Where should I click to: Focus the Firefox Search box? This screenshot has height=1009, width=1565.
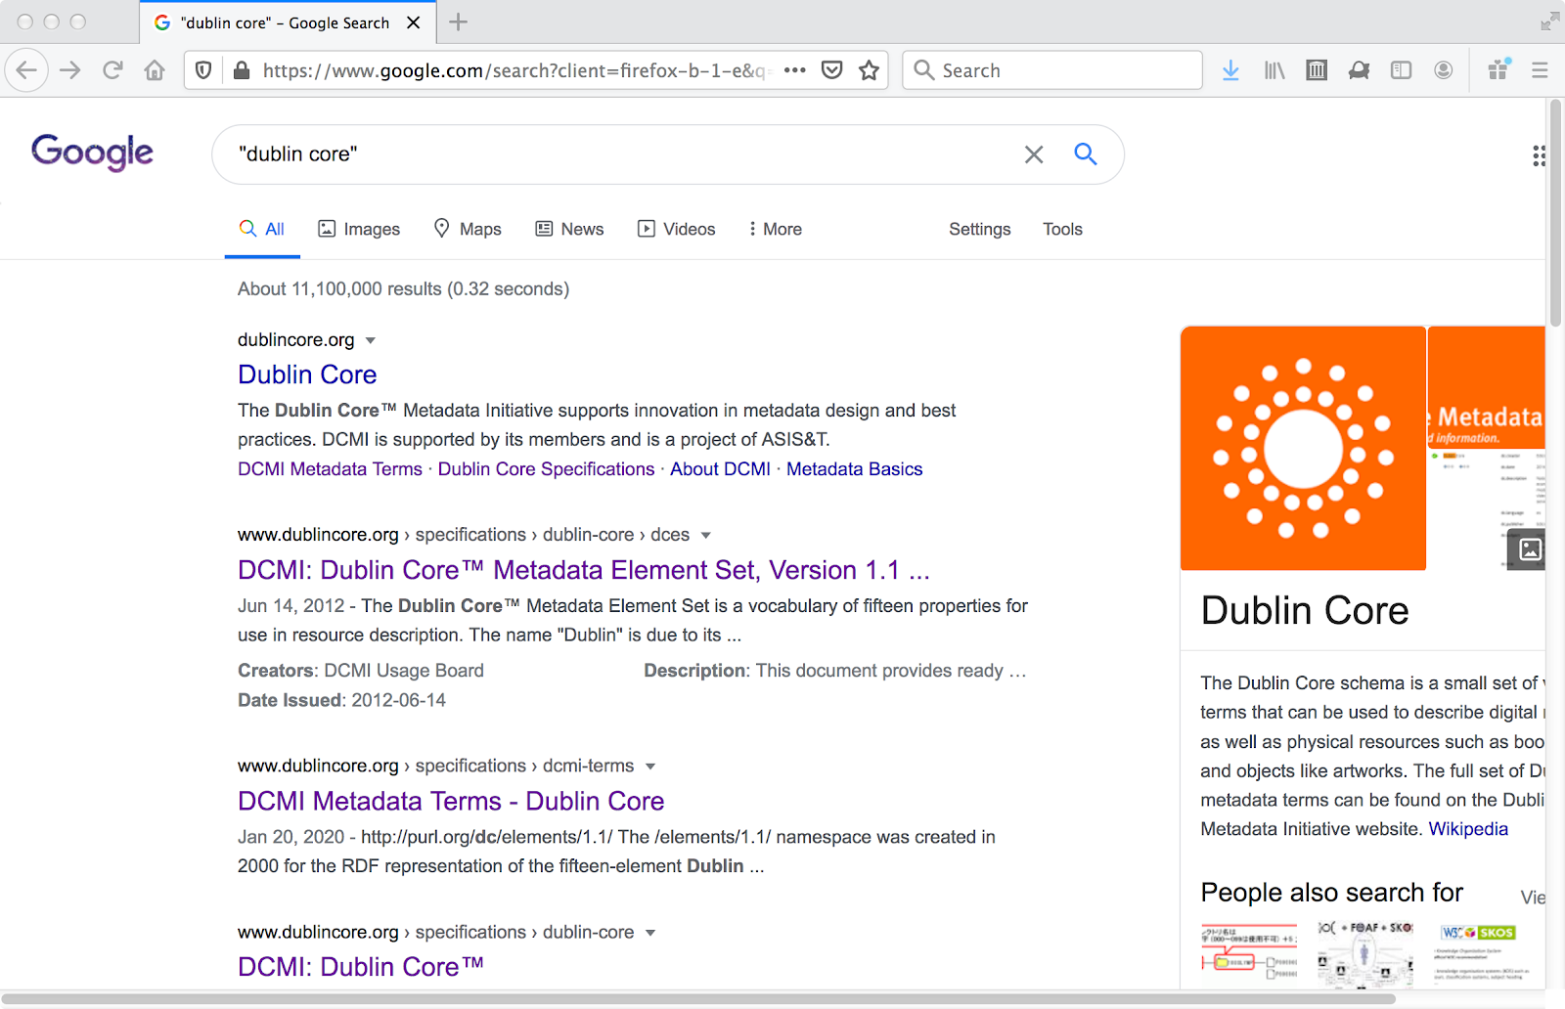pyautogui.click(x=1052, y=70)
